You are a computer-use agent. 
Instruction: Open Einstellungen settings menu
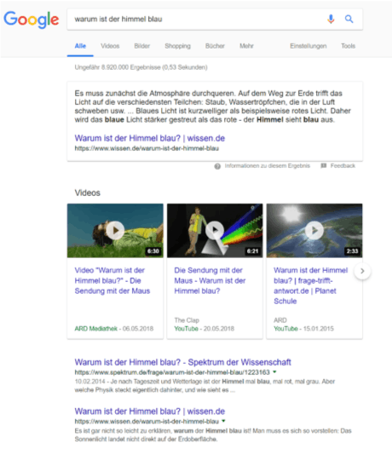click(x=308, y=46)
